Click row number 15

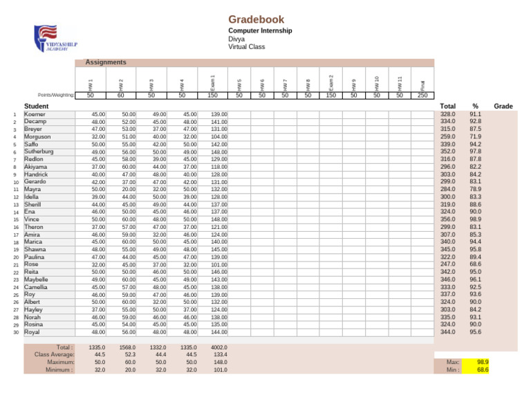16,220
